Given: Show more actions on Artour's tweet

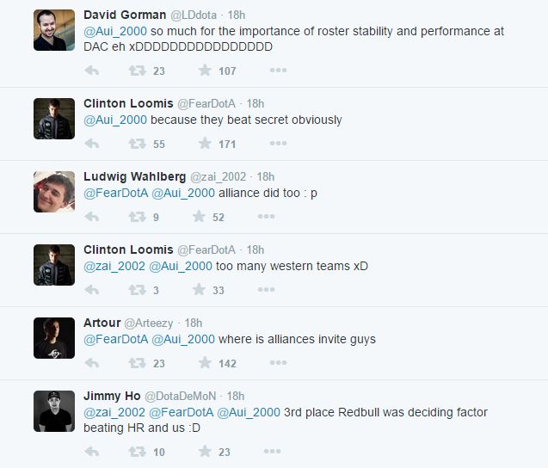Looking at the screenshot, I should click(x=278, y=363).
